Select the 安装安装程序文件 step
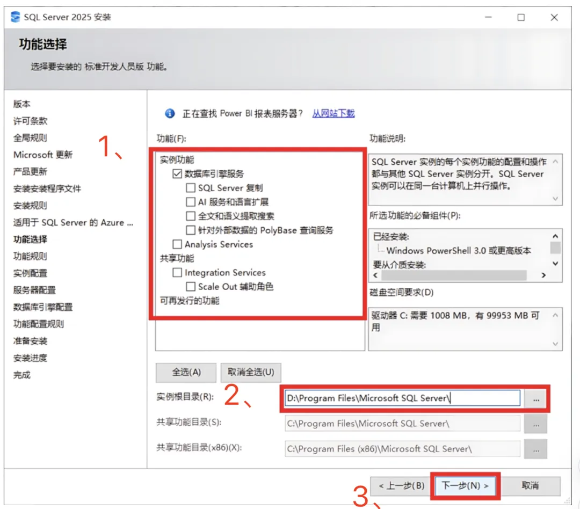This screenshot has width=580, height=509. pos(47,188)
